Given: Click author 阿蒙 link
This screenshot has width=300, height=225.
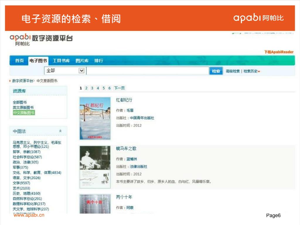Looking at the screenshot, I should click(x=130, y=208).
